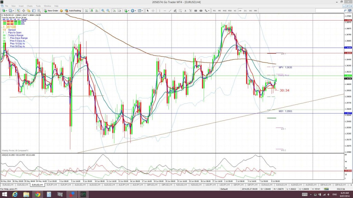This screenshot has height=198, width=353.
Task: Select the Ellipse shape tool
Action: click(201, 11)
